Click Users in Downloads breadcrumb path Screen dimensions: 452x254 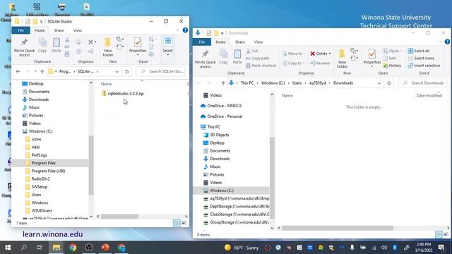tap(297, 83)
